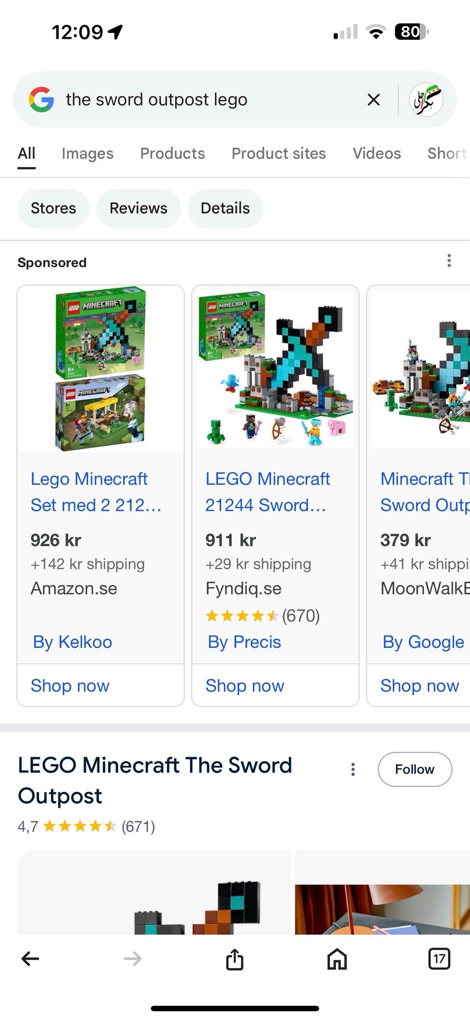Image resolution: width=470 pixels, height=1020 pixels.
Task: Open LEGO Minecraft 21244 Sword product link
Action: pos(267,492)
